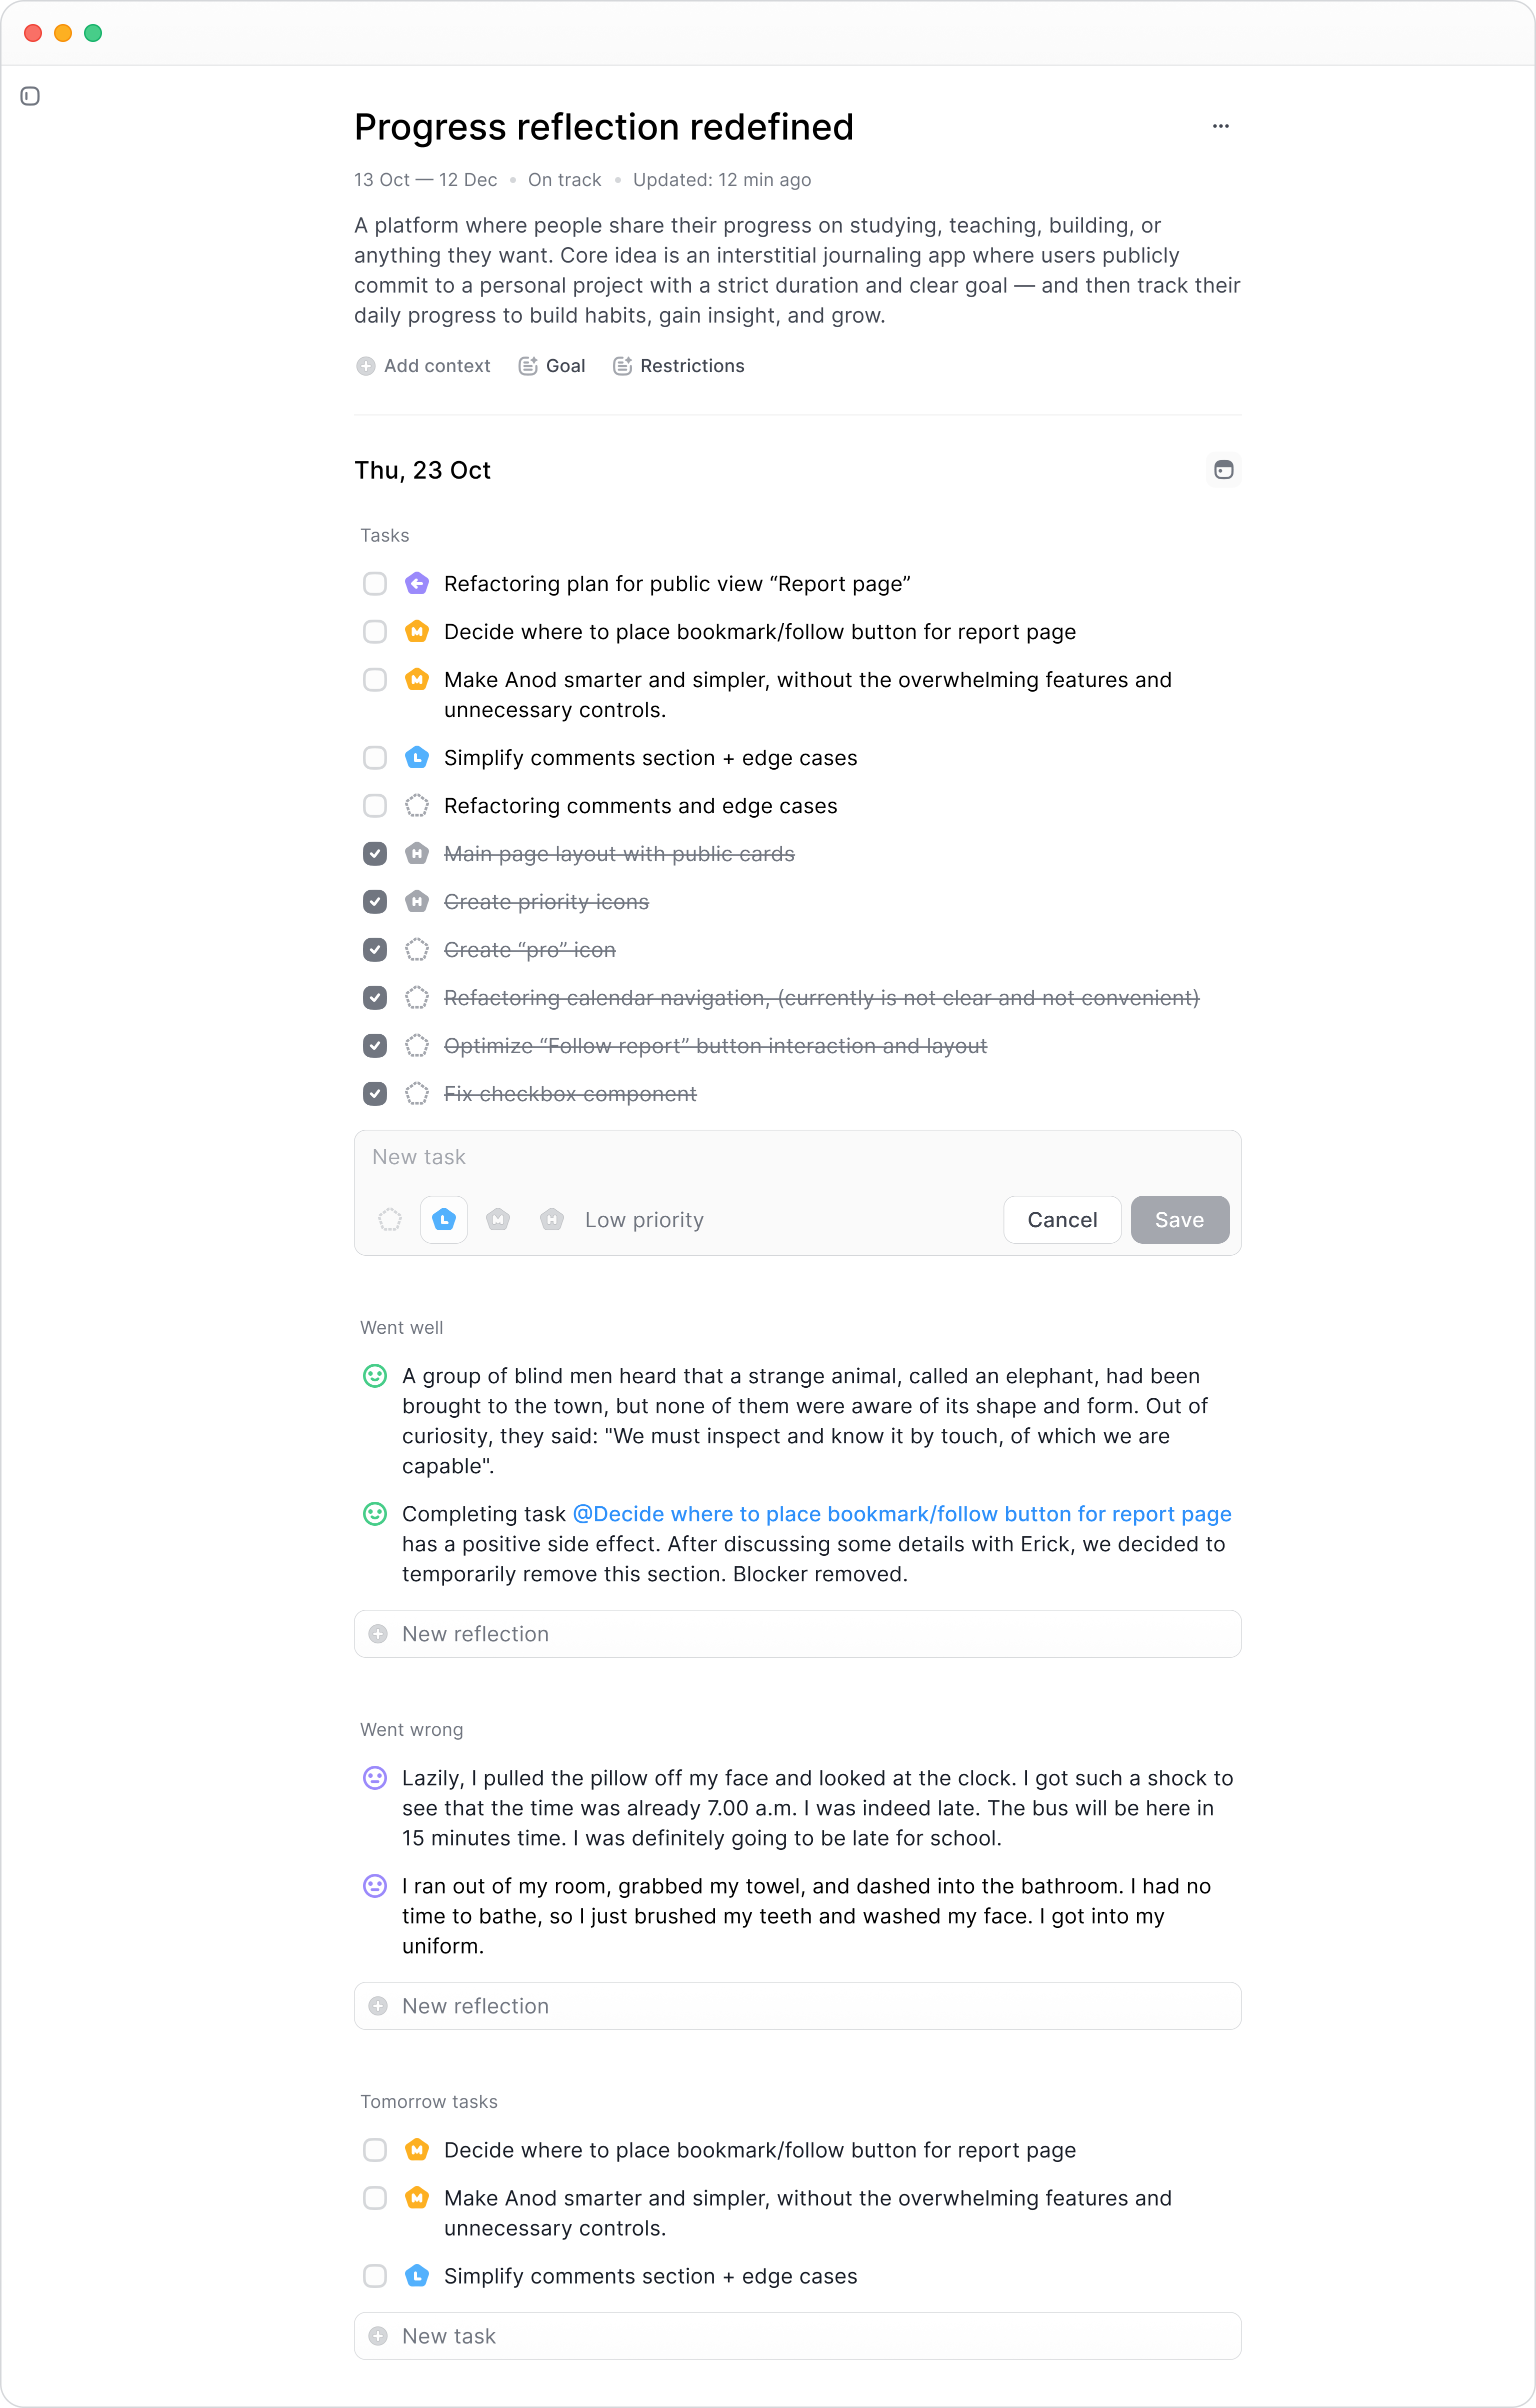Select the no-priority dashed icon in new task
Screen dimensions: 1536x2408
[x=390, y=1220]
